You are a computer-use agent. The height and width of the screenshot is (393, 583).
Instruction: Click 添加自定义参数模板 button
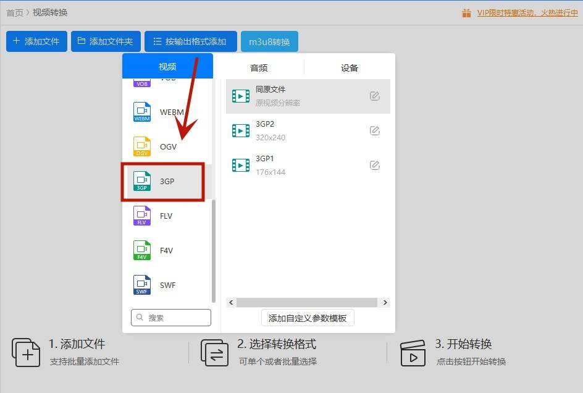coord(308,318)
